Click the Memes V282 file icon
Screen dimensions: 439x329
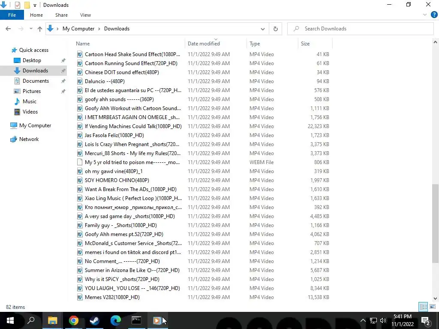(80, 297)
